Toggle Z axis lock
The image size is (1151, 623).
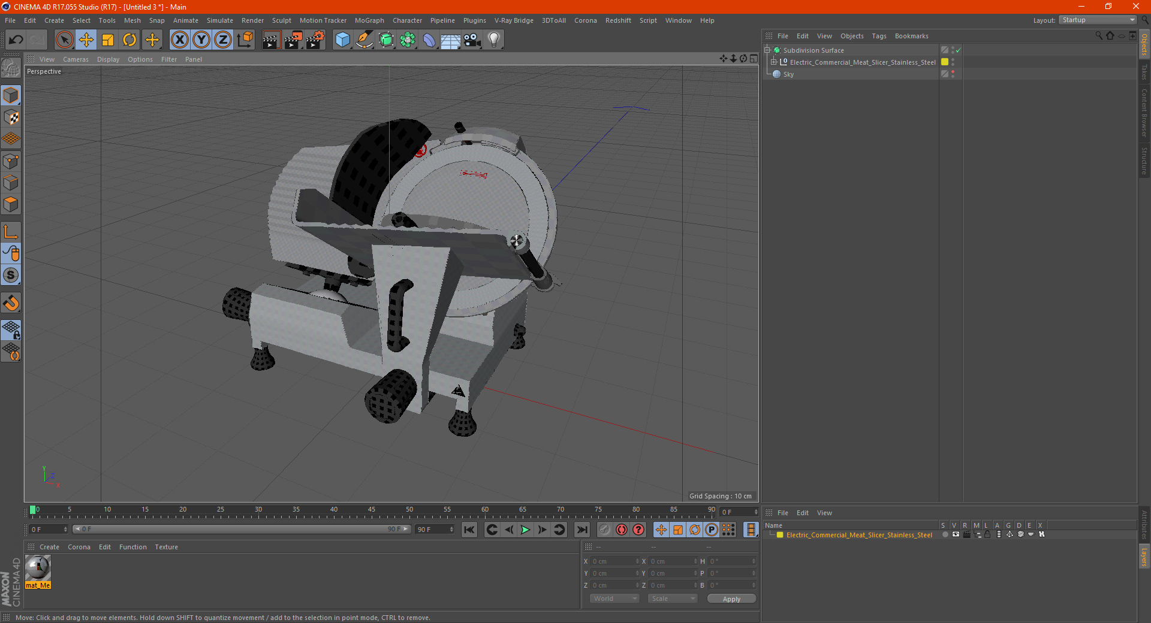click(223, 40)
